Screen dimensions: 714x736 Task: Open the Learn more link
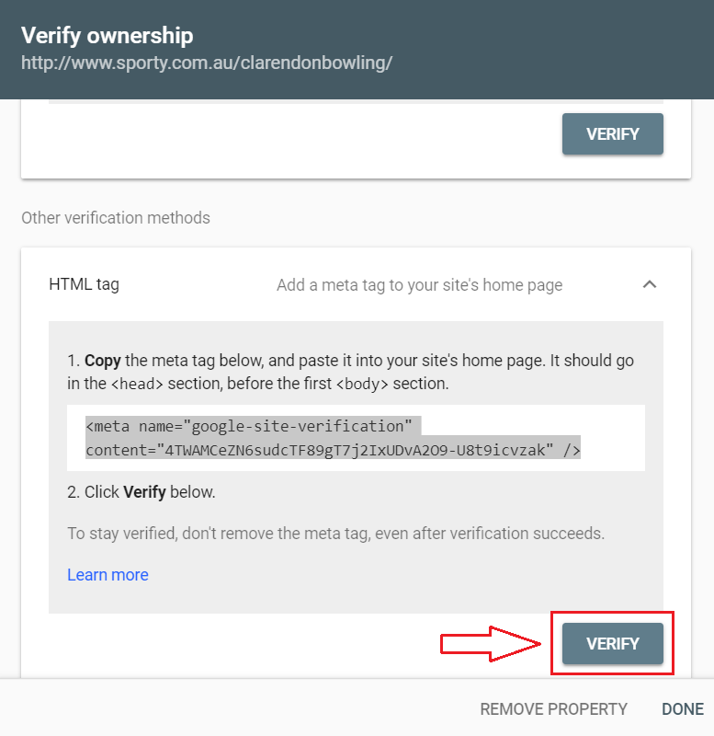click(x=108, y=574)
